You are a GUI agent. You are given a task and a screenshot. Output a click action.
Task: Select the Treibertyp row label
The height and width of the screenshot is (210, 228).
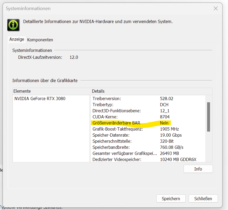point(103,105)
